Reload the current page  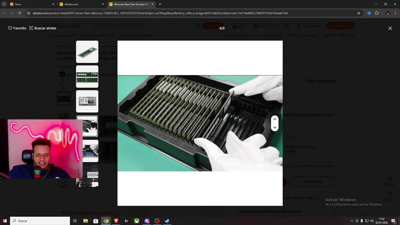[20, 13]
